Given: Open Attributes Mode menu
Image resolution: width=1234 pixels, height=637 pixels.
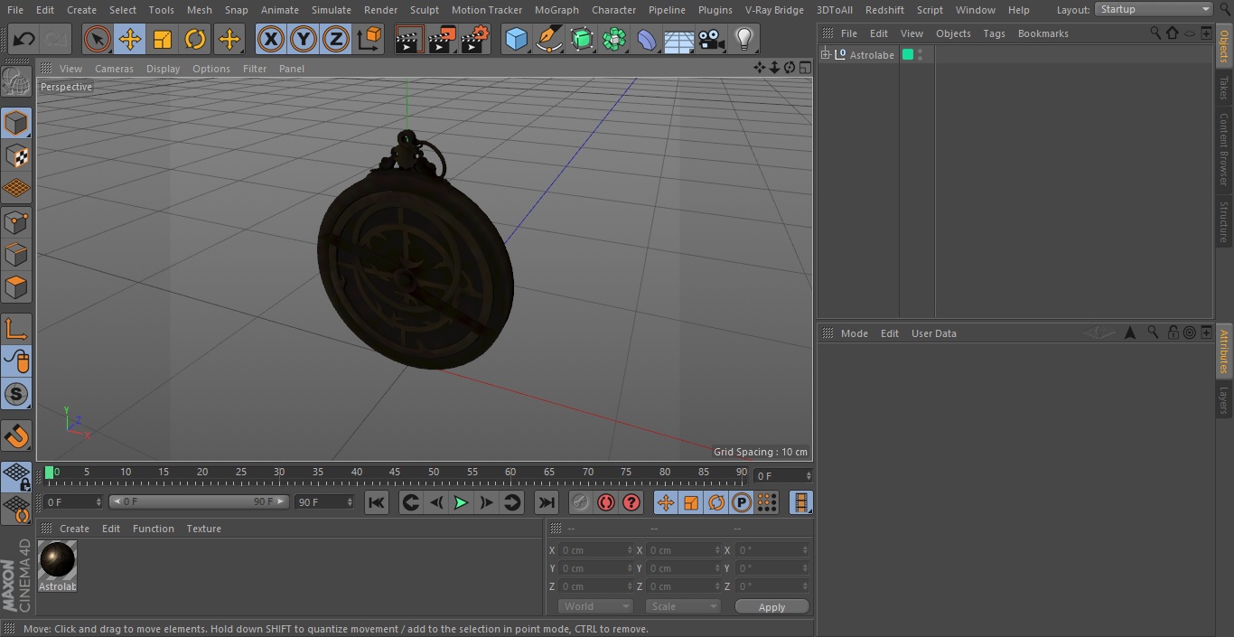Looking at the screenshot, I should click(x=854, y=333).
